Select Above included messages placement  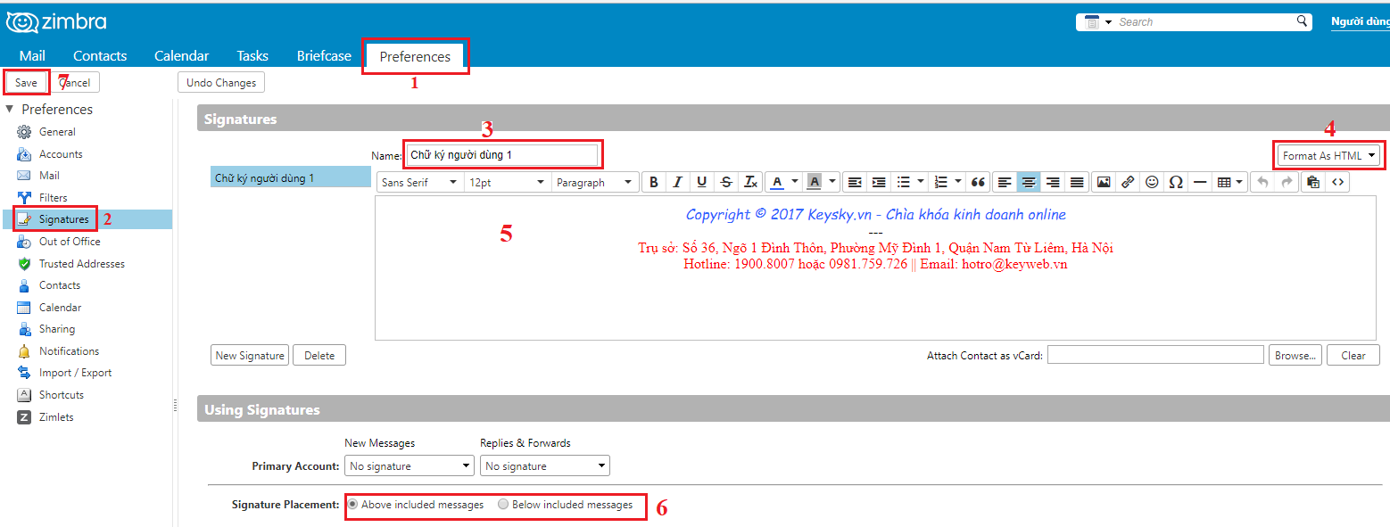pos(353,504)
